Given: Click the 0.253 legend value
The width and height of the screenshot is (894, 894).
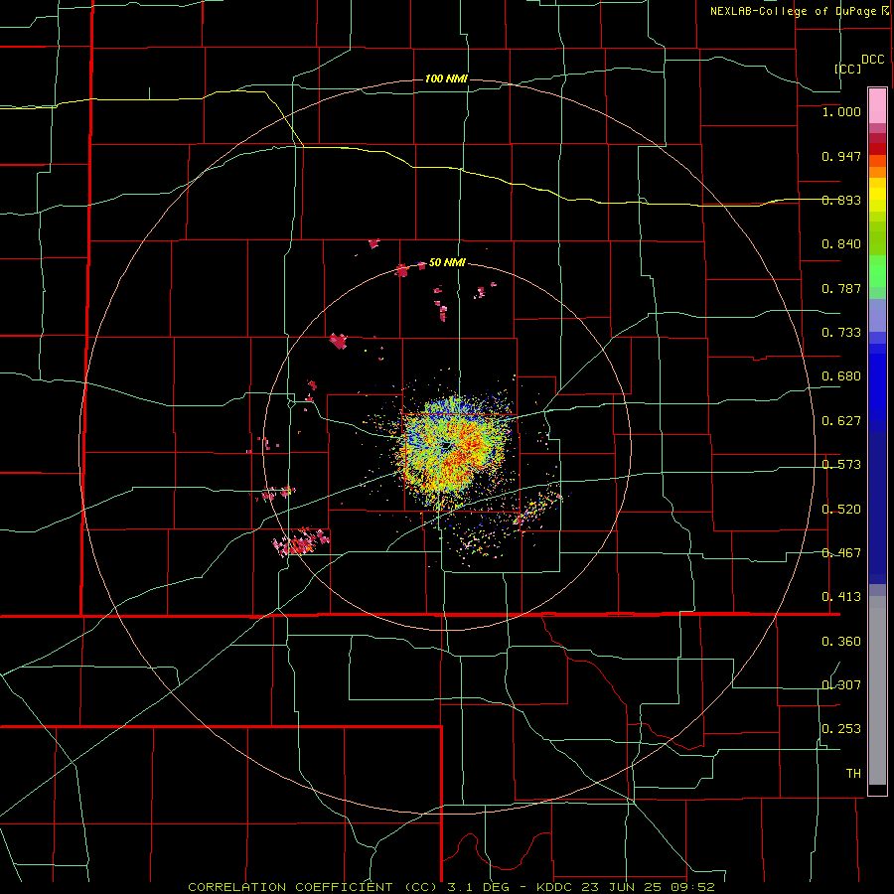Looking at the screenshot, I should [841, 729].
